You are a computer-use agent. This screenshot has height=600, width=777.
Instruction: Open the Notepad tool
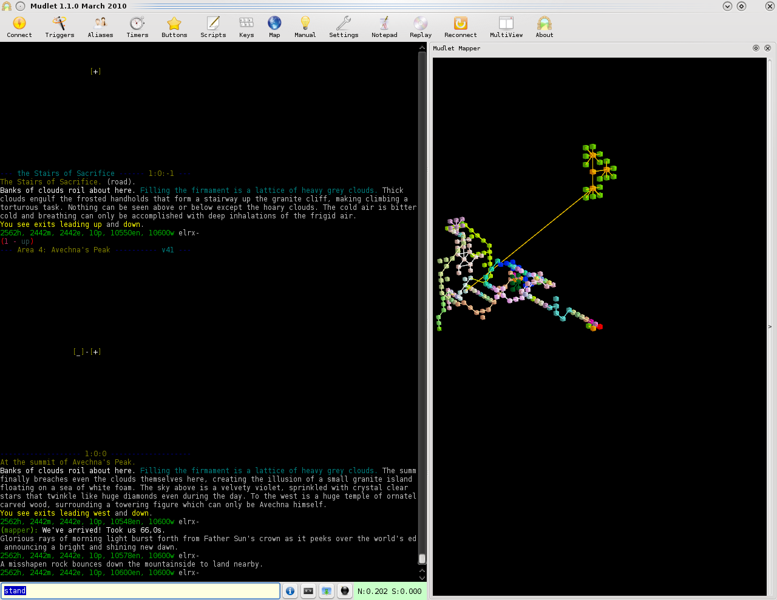click(x=384, y=27)
